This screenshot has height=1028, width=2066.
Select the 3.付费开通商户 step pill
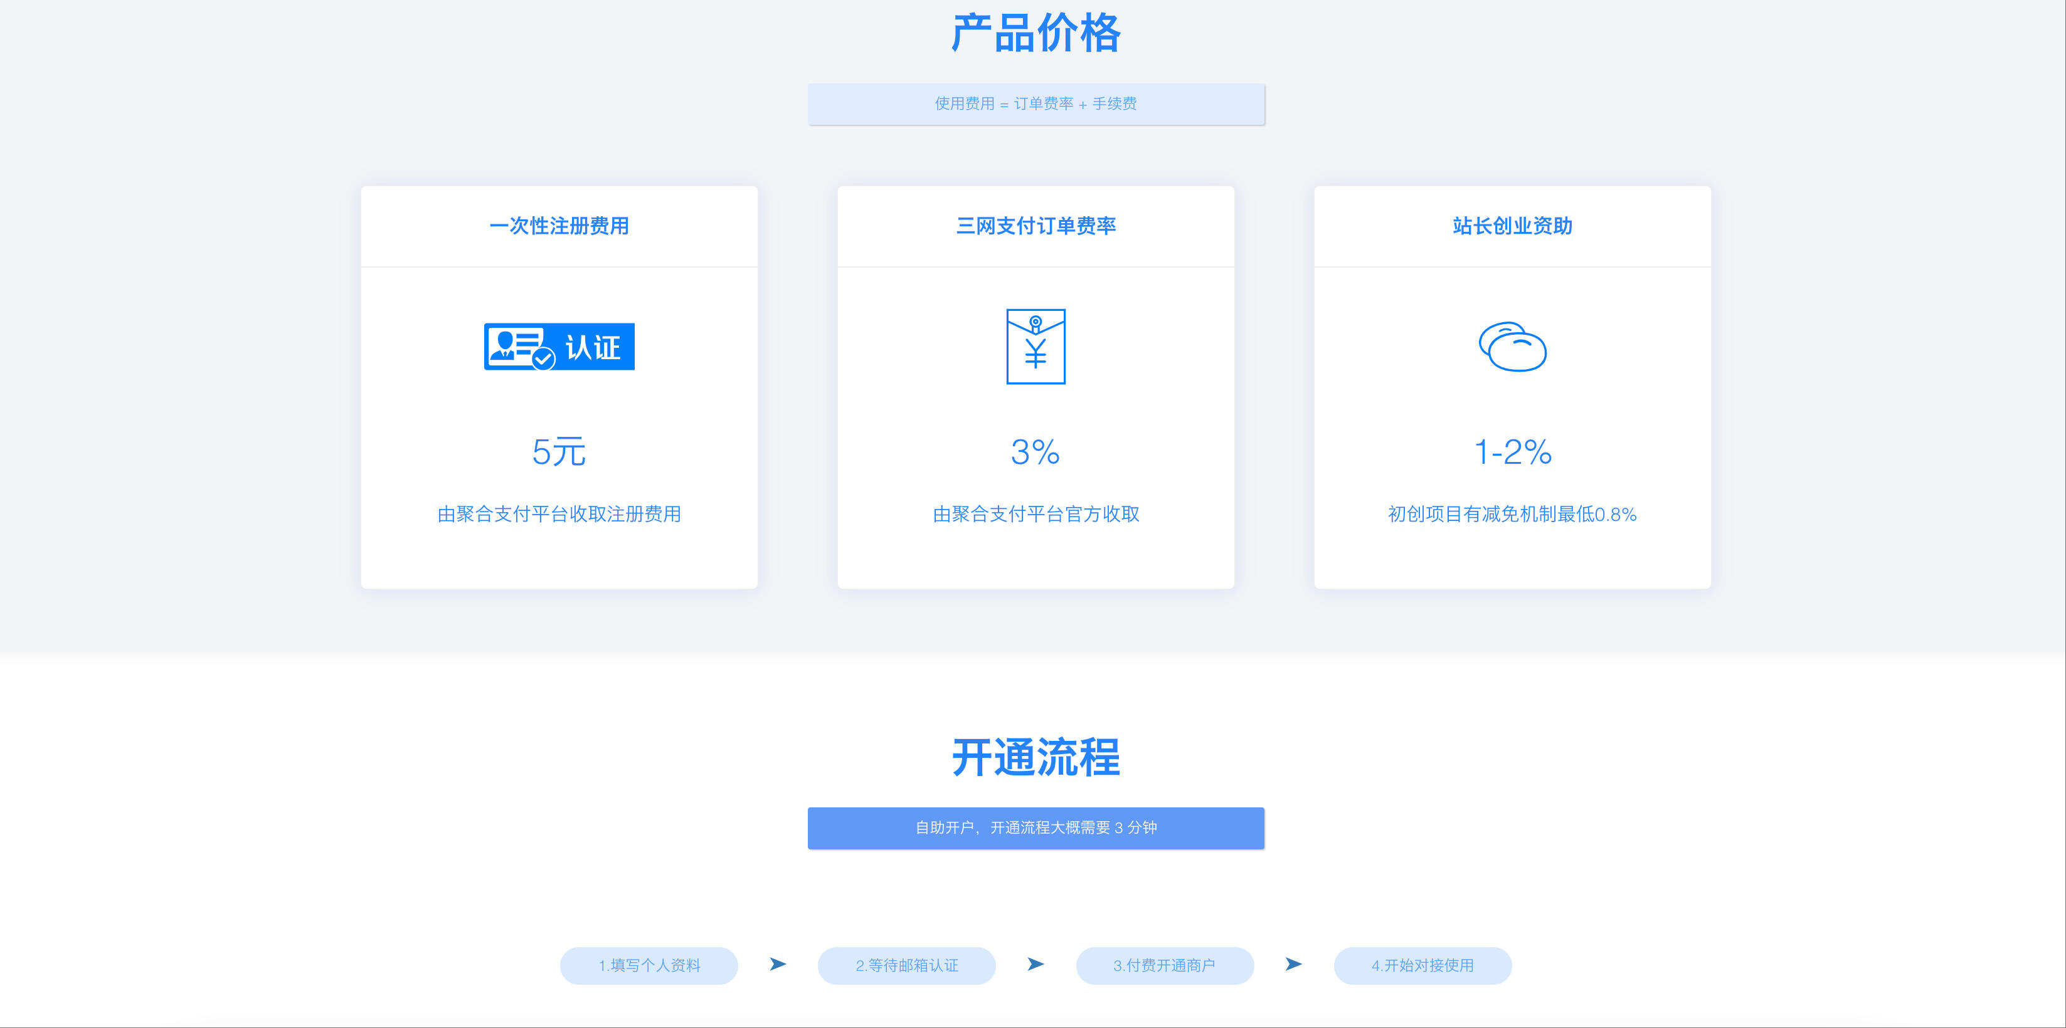[x=1165, y=965]
